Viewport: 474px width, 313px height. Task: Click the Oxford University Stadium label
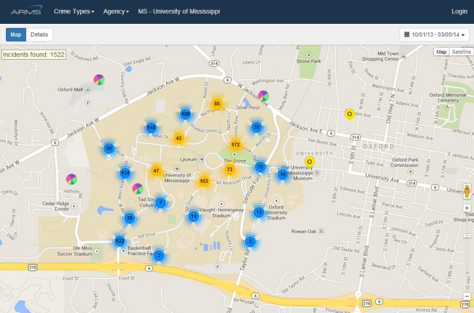pos(276,212)
